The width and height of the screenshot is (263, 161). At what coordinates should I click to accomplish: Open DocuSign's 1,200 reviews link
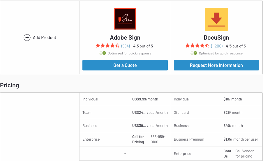[x=217, y=46]
